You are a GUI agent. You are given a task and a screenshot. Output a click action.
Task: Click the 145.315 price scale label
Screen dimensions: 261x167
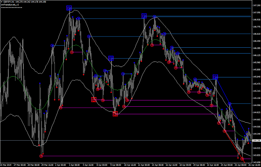tap(257, 91)
